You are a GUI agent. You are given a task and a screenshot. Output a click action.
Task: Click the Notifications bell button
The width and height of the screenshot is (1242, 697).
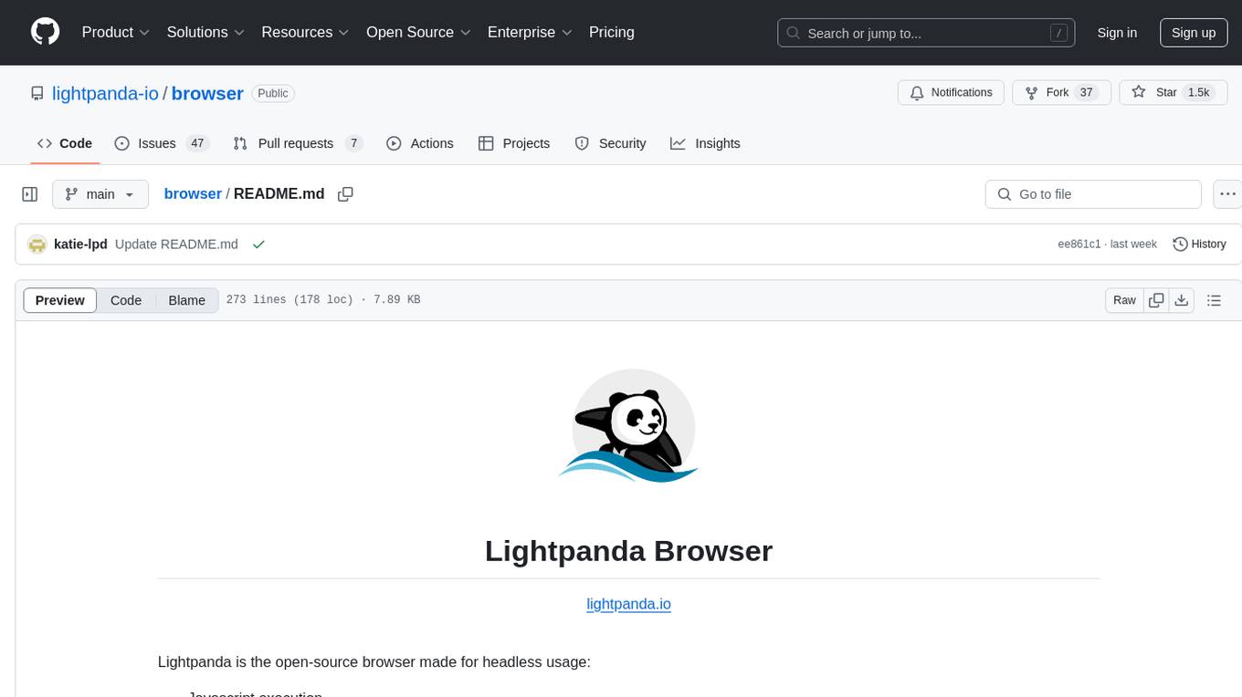pyautogui.click(x=952, y=92)
